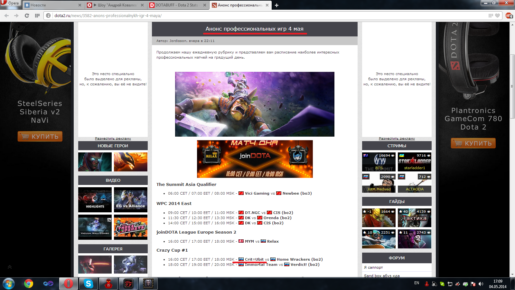Open the Dota 2 taskbar icon

(148, 284)
